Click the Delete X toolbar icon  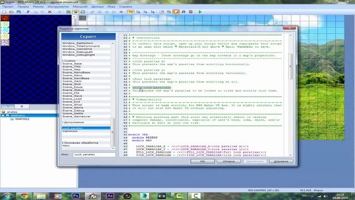(x=49, y=12)
